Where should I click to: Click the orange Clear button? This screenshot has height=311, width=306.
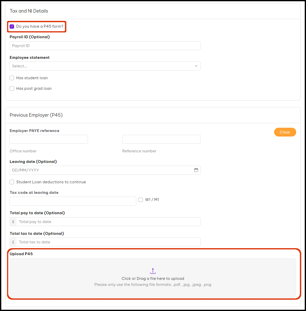tap(285, 132)
